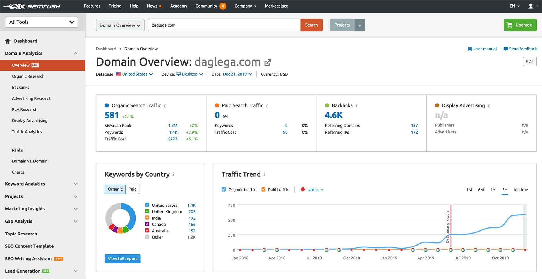Expand the Keyword Analytics section
The width and height of the screenshot is (542, 279).
(76, 184)
